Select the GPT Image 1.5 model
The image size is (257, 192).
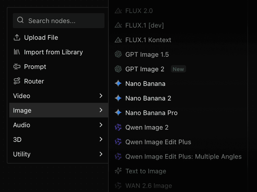click(147, 54)
